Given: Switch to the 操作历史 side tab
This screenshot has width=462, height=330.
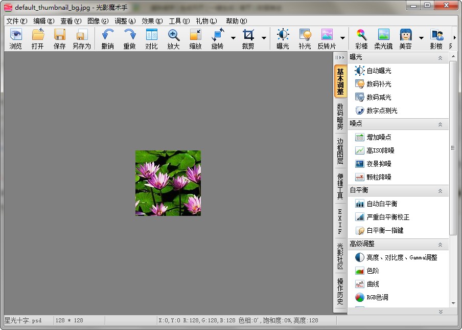Looking at the screenshot, I should coord(340,291).
